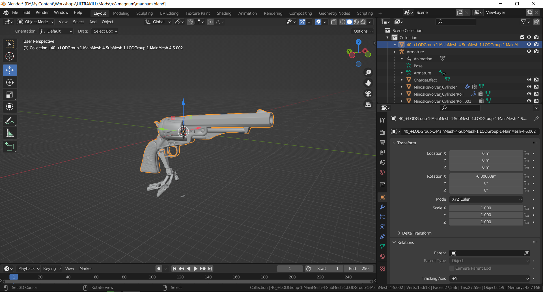Select the Rotate tool in the toolbar

tap(10, 82)
